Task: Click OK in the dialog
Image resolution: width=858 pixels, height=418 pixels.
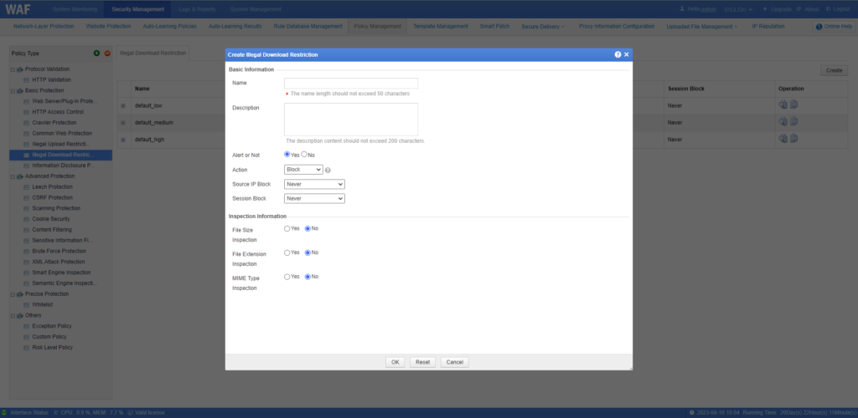Action: coord(395,362)
